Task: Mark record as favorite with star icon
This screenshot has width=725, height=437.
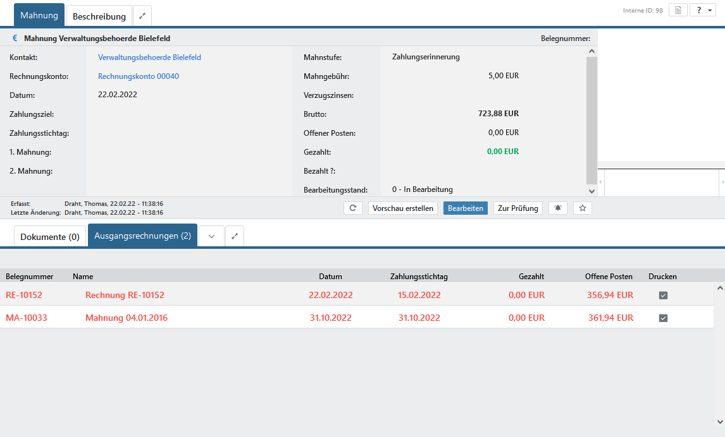Action: point(582,208)
